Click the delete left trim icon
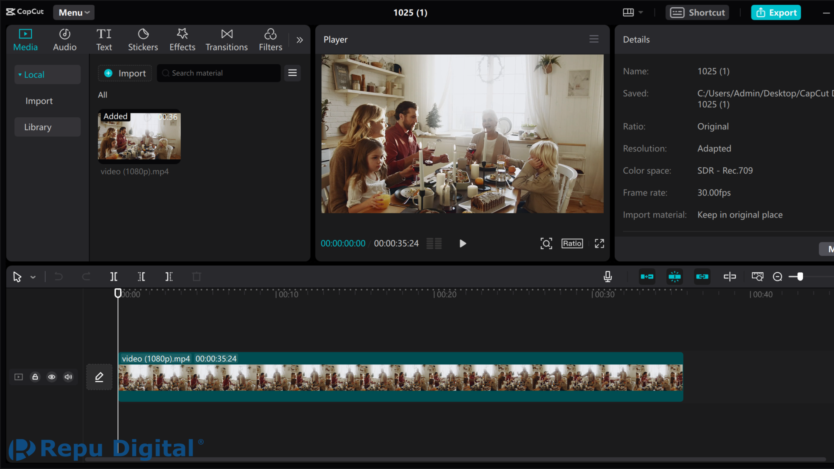834x469 pixels. [142, 277]
